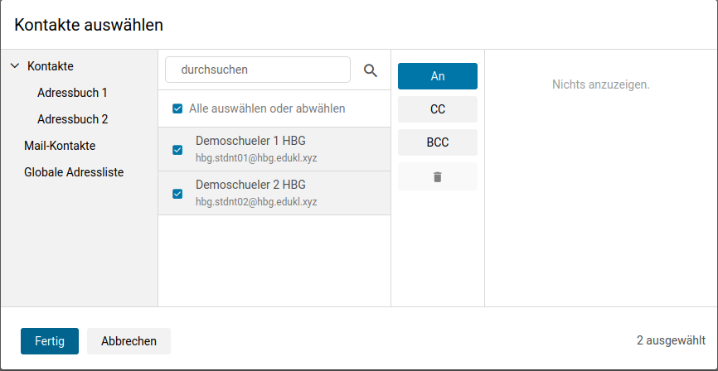The width and height of the screenshot is (718, 371).
Task: Click the name Demoschueler 2 HBG
Action: point(250,185)
